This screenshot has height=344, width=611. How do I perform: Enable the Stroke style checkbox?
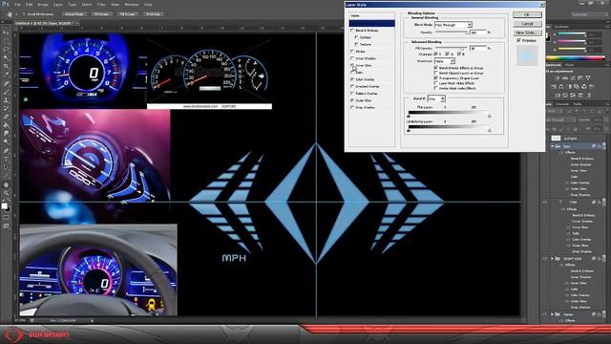352,51
